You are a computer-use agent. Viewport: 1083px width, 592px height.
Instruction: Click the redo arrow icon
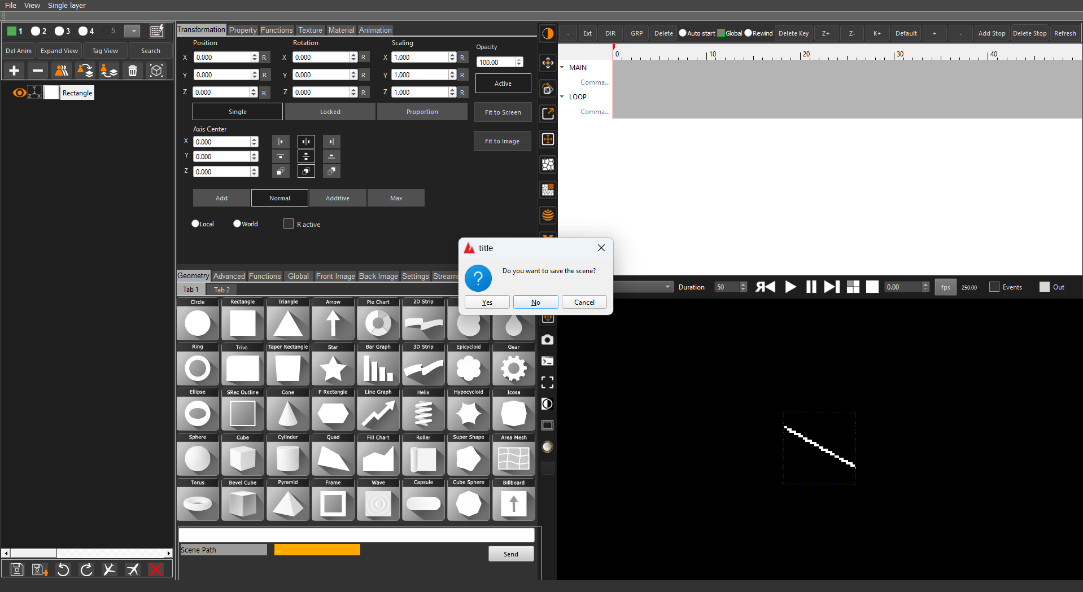[86, 569]
